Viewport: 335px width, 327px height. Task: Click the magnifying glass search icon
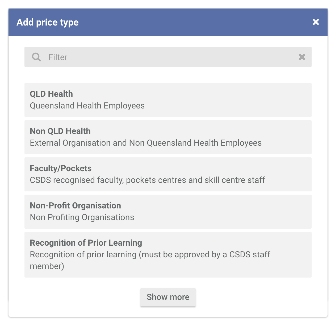(x=36, y=57)
